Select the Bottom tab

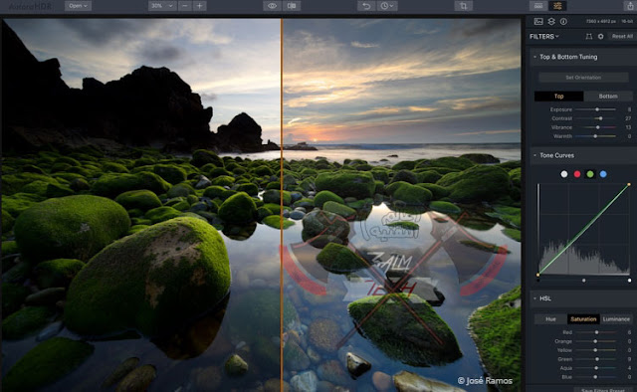(608, 97)
